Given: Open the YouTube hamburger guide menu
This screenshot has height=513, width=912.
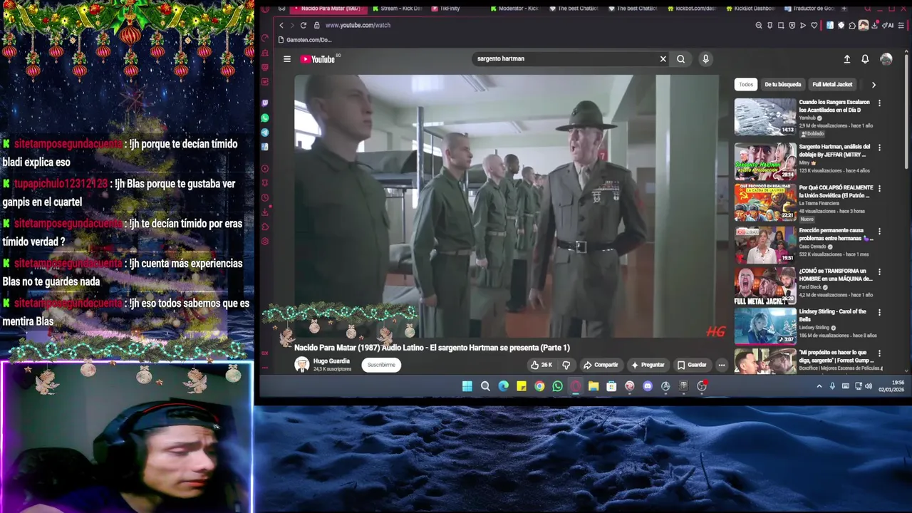Looking at the screenshot, I should [287, 59].
